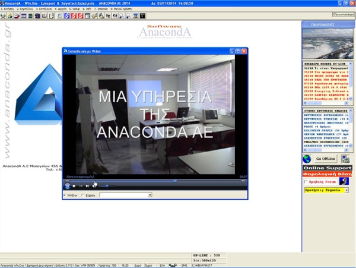Click the ΕΛΛ language indicator in status bar
Screen dimensions: 356x268
tap(162, 265)
